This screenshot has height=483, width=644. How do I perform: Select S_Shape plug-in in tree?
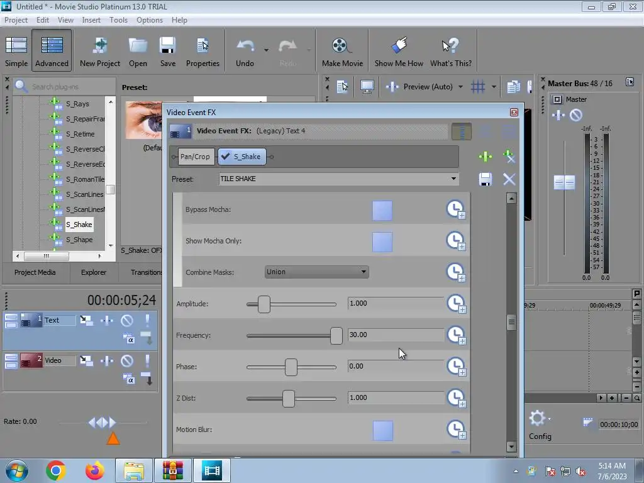click(x=79, y=240)
